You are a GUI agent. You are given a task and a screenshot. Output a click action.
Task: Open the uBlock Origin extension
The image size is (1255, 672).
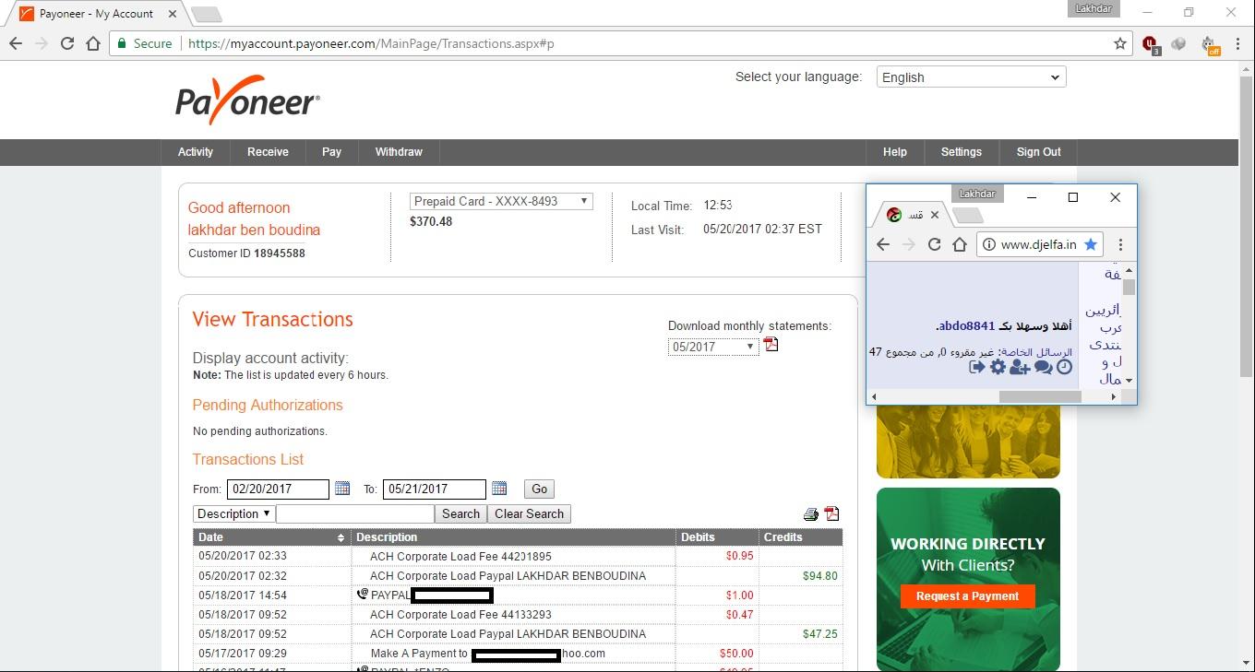point(1151,43)
